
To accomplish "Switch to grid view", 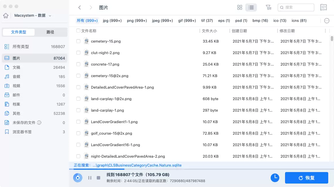I will (240, 7).
